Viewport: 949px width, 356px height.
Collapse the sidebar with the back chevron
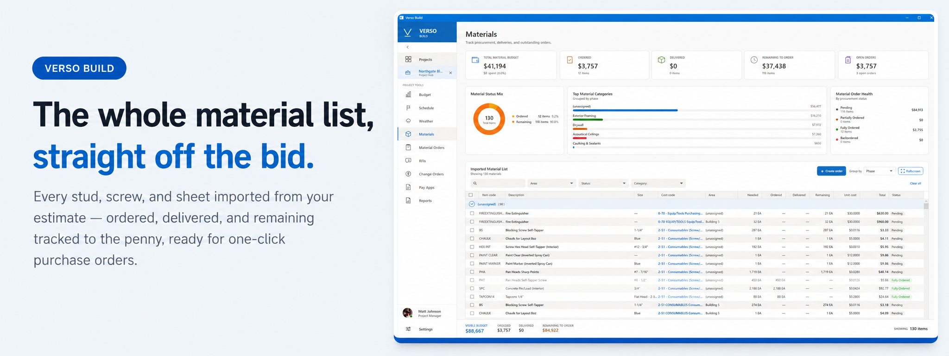tap(408, 47)
